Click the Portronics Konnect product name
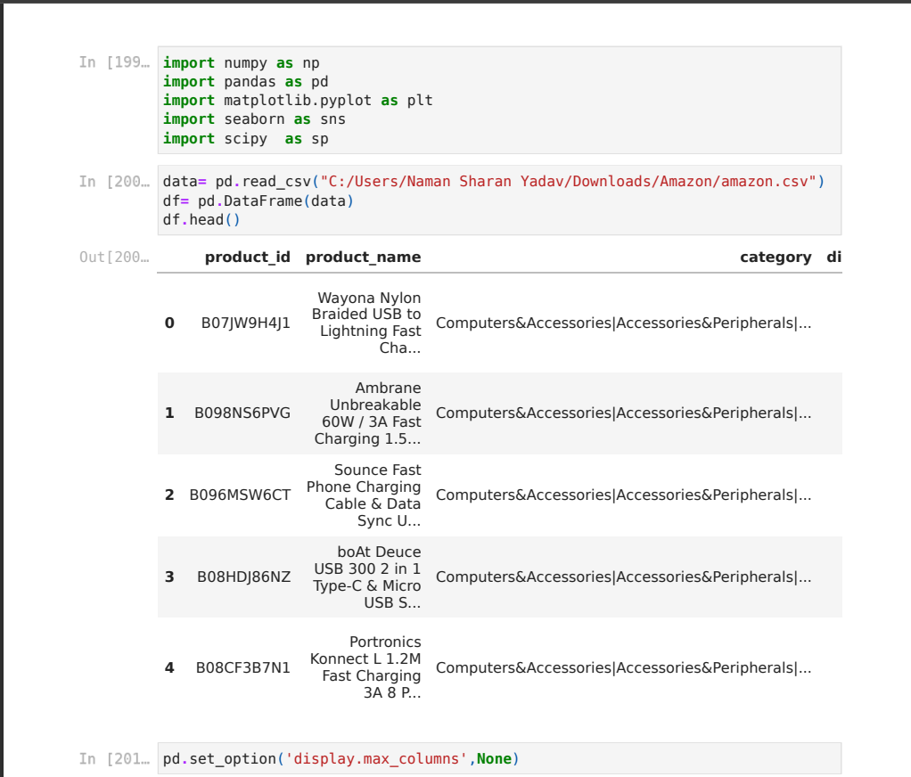911x777 pixels. point(365,667)
